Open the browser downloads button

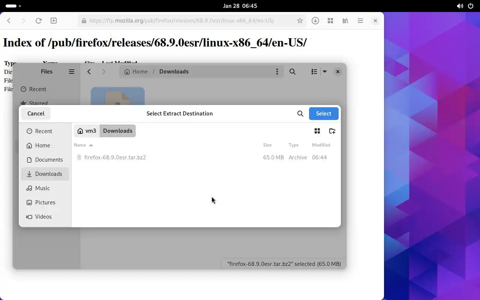tap(315, 21)
